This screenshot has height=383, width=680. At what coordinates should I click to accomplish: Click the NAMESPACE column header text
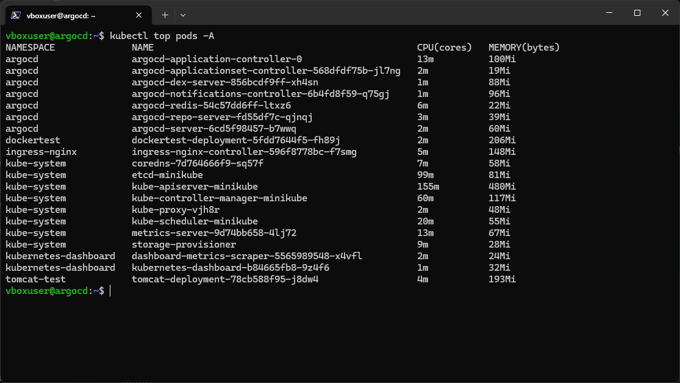point(30,48)
